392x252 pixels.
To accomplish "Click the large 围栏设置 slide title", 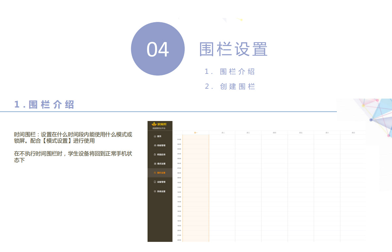I will [x=234, y=49].
